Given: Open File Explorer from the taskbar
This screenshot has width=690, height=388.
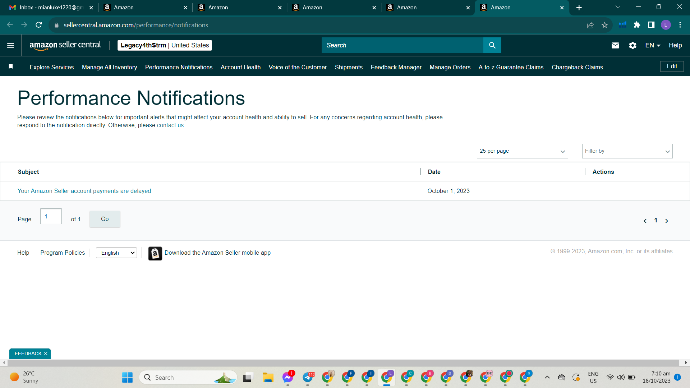Looking at the screenshot, I should [x=268, y=378].
